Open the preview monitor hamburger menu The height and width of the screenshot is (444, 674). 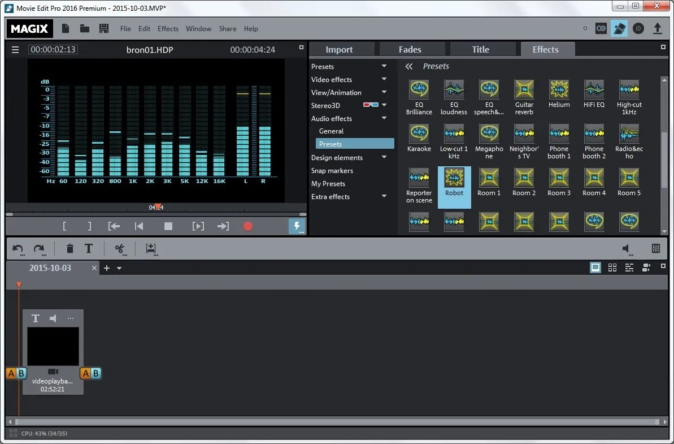pyautogui.click(x=15, y=49)
